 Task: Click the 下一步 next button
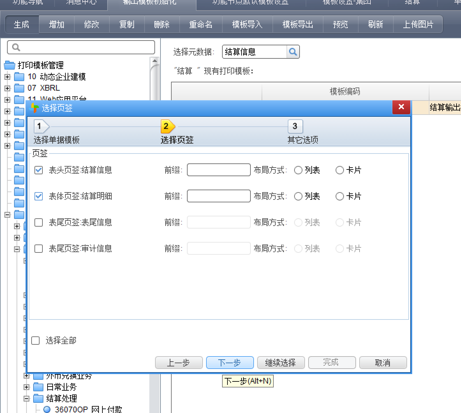[x=230, y=363]
